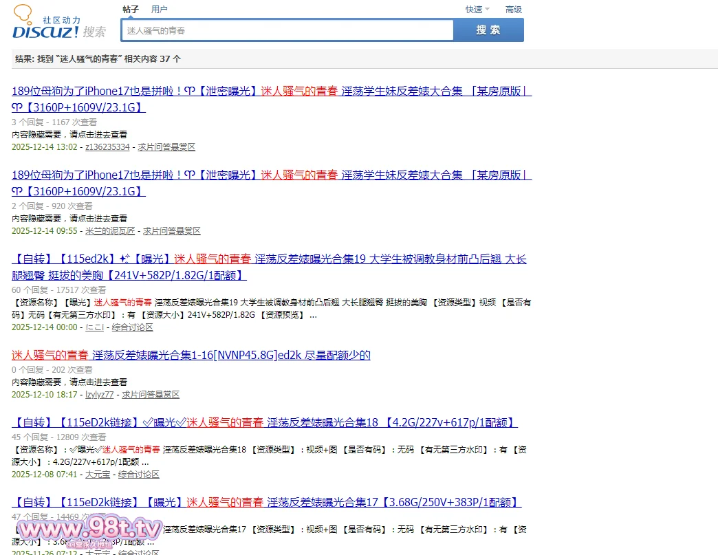The image size is (718, 555).
Task: Switch to the 用户 search tab
Action: 159,10
